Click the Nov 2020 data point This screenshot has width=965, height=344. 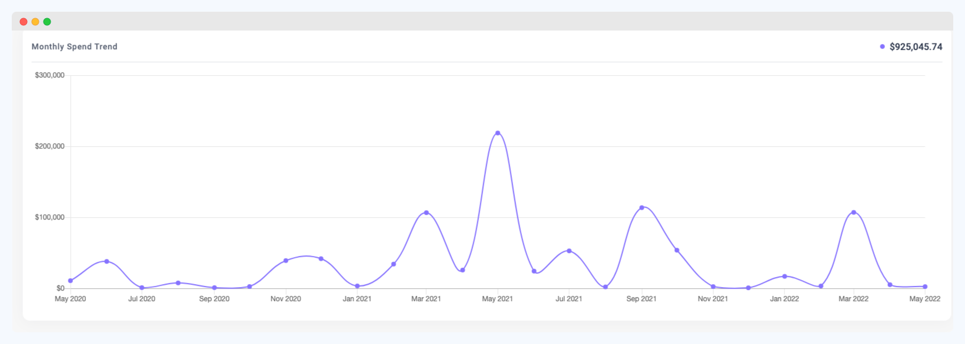pos(286,261)
